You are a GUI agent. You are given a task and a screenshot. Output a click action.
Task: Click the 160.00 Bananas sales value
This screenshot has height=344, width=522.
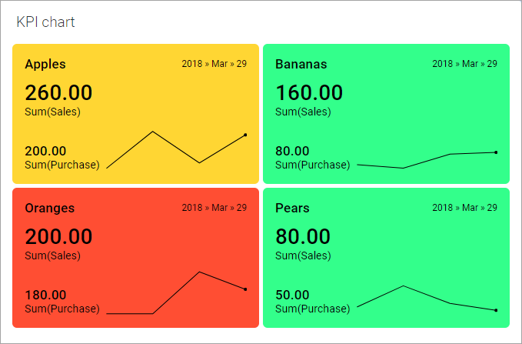click(309, 92)
